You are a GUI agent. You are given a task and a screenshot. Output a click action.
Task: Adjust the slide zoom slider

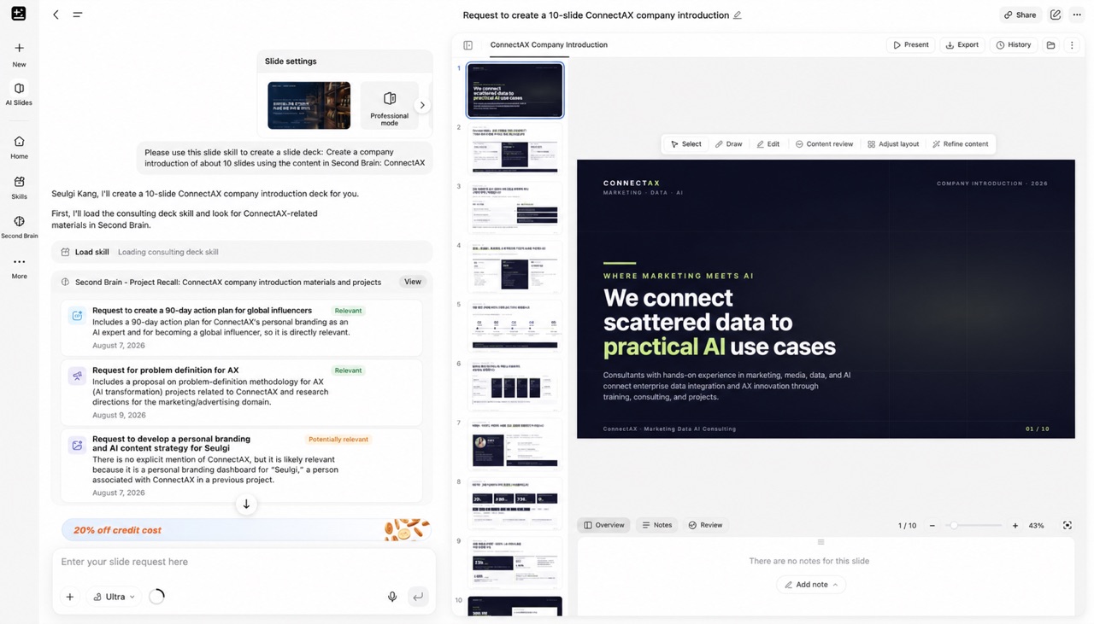(x=973, y=526)
